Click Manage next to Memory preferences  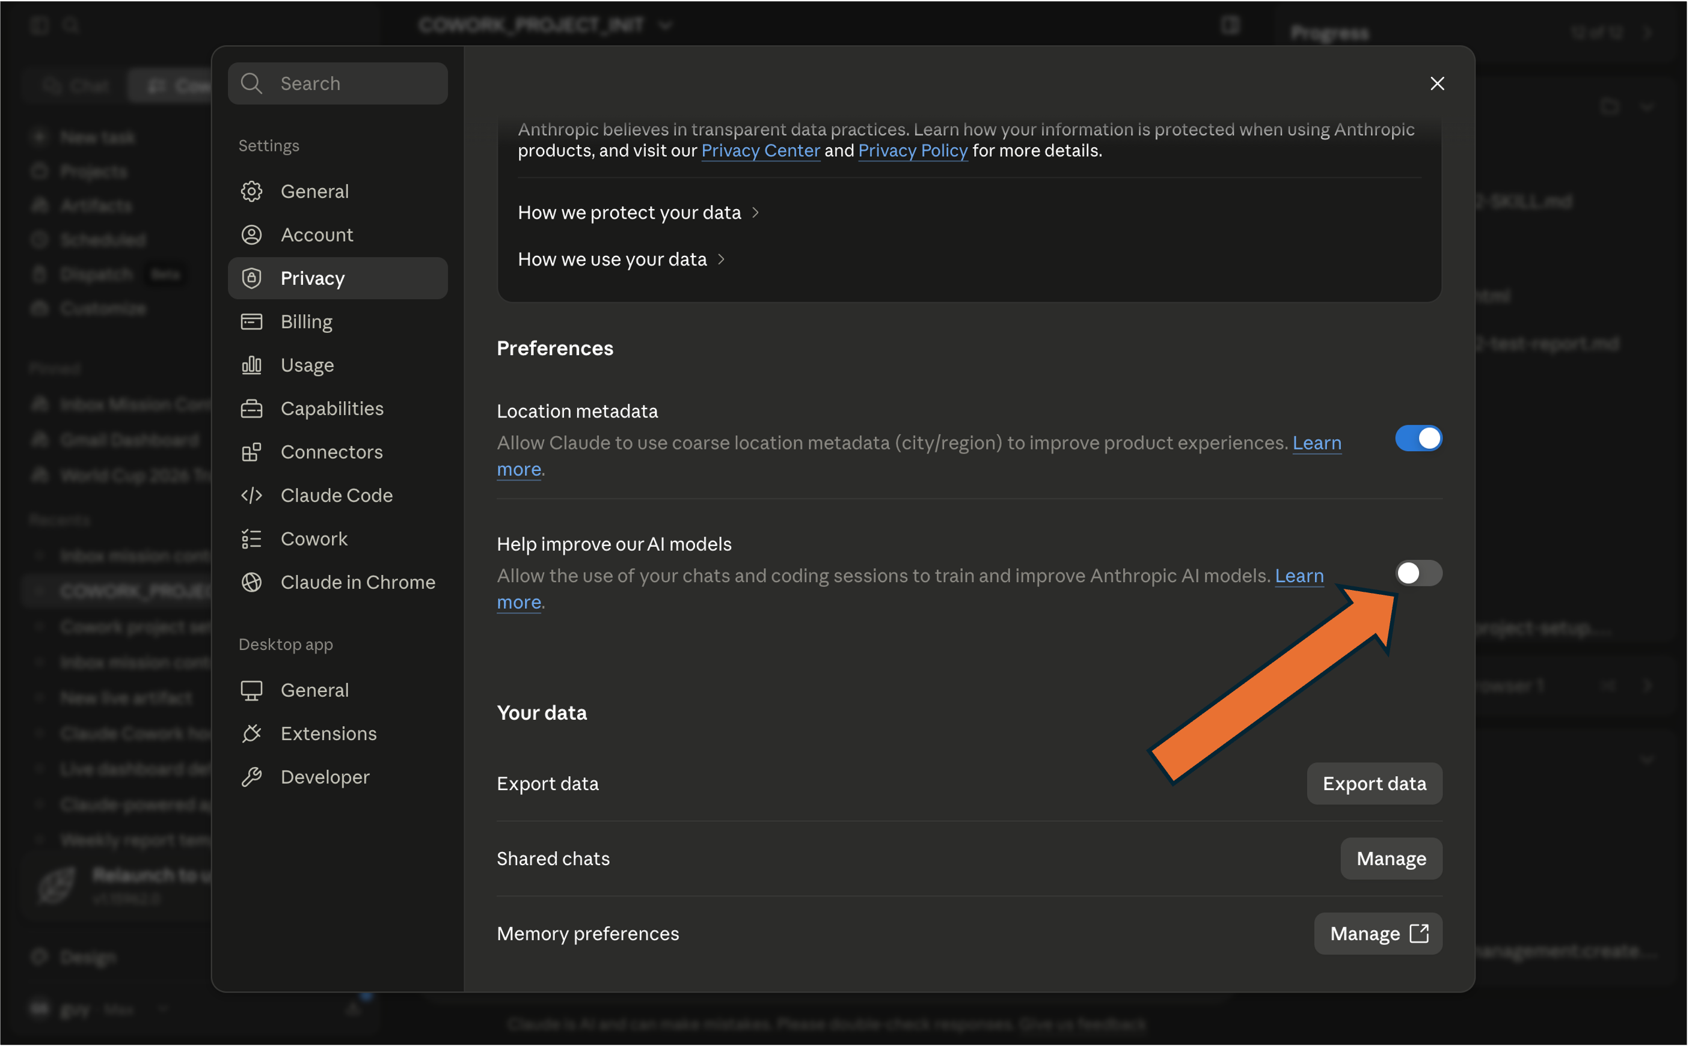[x=1378, y=934]
